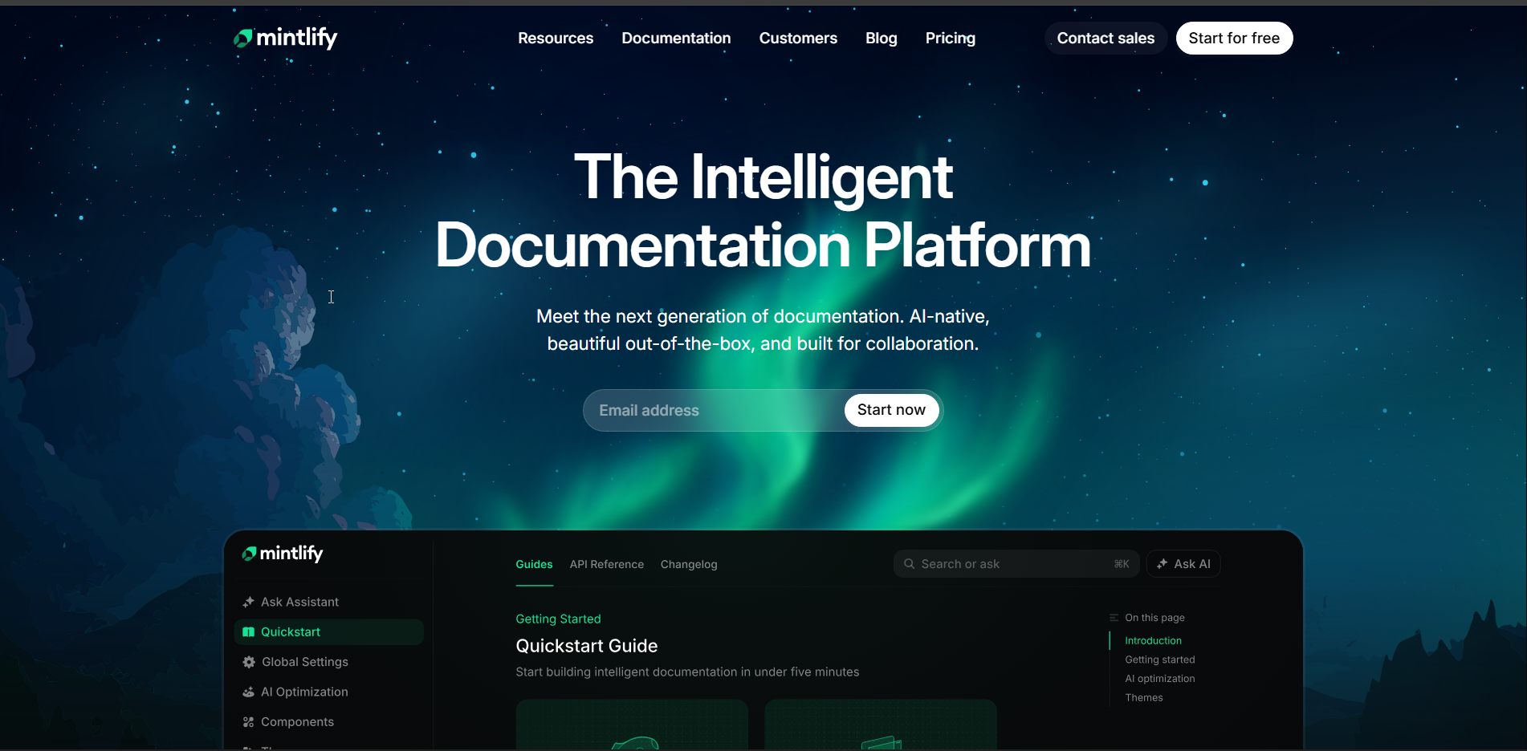The width and height of the screenshot is (1527, 751).
Task: Open Global Settings via the gear icon
Action: (249, 662)
